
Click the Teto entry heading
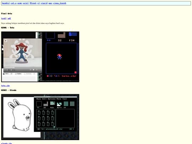tap(8, 28)
